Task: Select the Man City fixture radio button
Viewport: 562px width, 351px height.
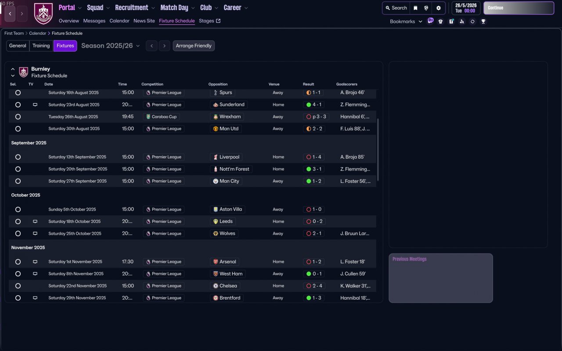Action: [18, 181]
